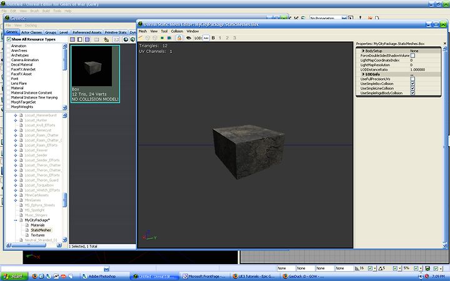Open the View menu in Static Mesh Editor

point(154,31)
